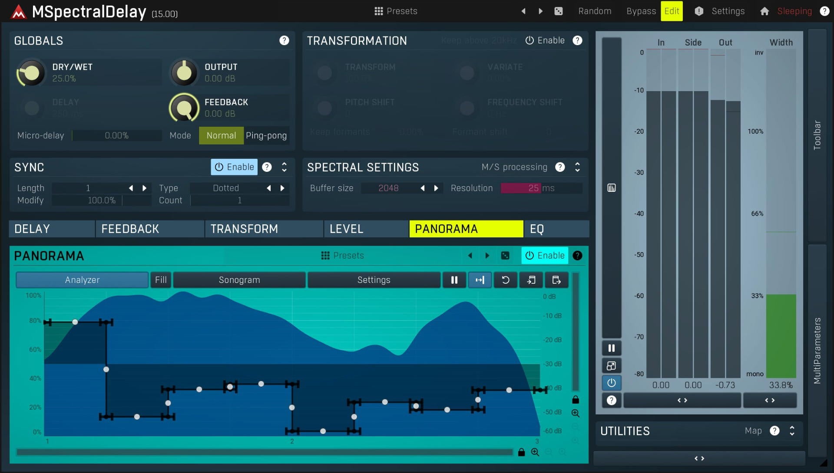Open the Globals help icon
Image resolution: width=834 pixels, height=473 pixels.
pos(284,40)
